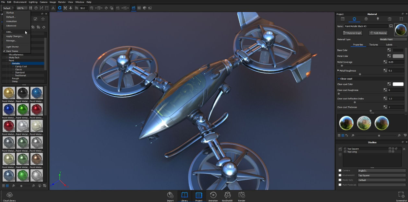Open the Cloud Library
Viewport: 408px width, 202px height.
point(9,196)
